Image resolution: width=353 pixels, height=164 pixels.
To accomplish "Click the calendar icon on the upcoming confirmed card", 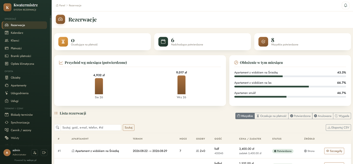I will pyautogui.click(x=163, y=42).
